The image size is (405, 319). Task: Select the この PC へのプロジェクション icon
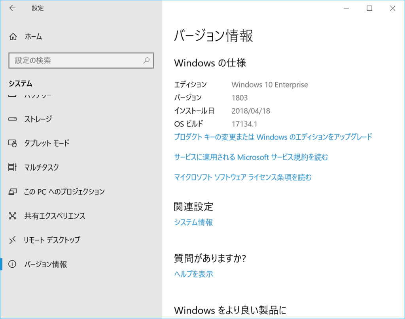coord(12,191)
